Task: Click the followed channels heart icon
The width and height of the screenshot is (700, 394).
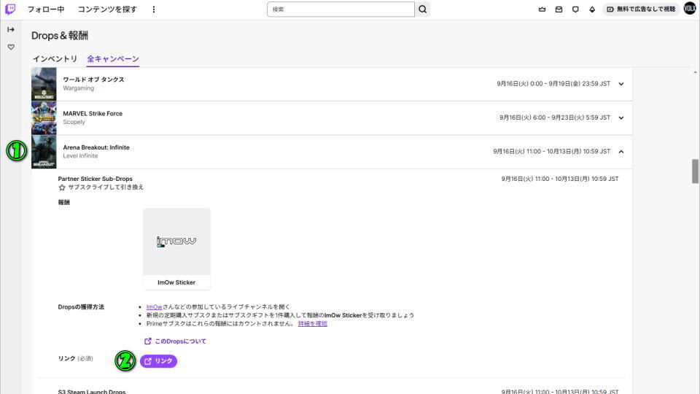Action: (11, 47)
